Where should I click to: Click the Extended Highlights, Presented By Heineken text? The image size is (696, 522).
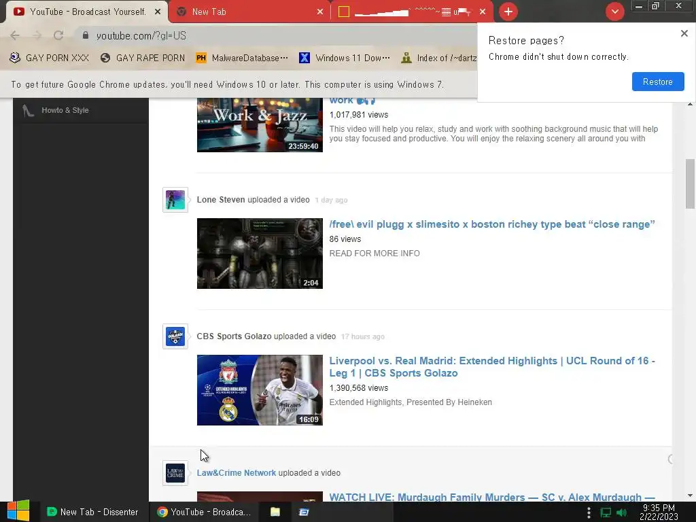coord(411,402)
